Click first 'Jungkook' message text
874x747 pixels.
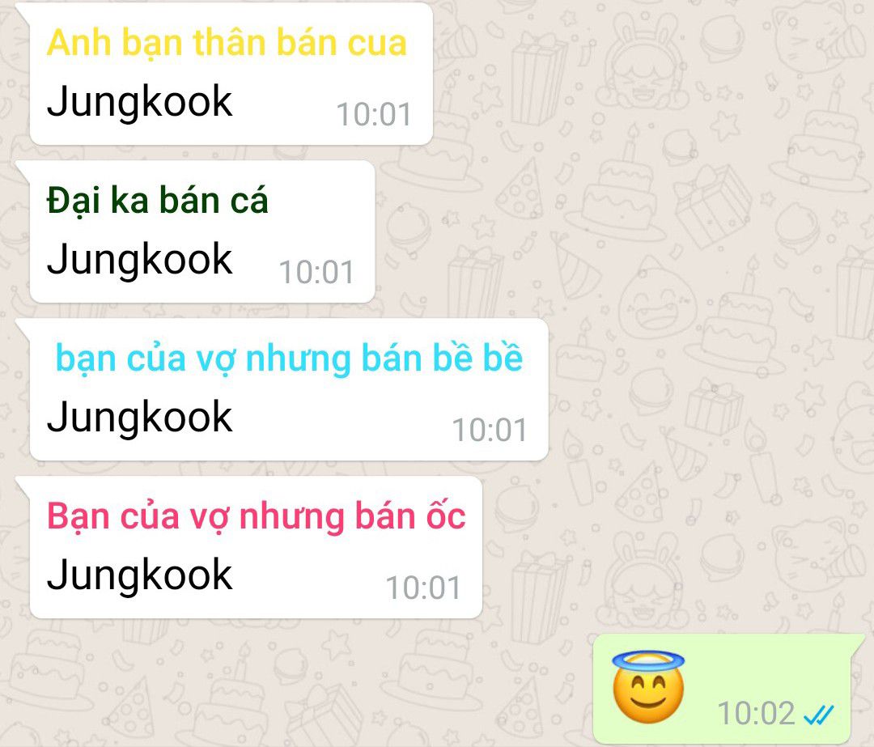139,102
